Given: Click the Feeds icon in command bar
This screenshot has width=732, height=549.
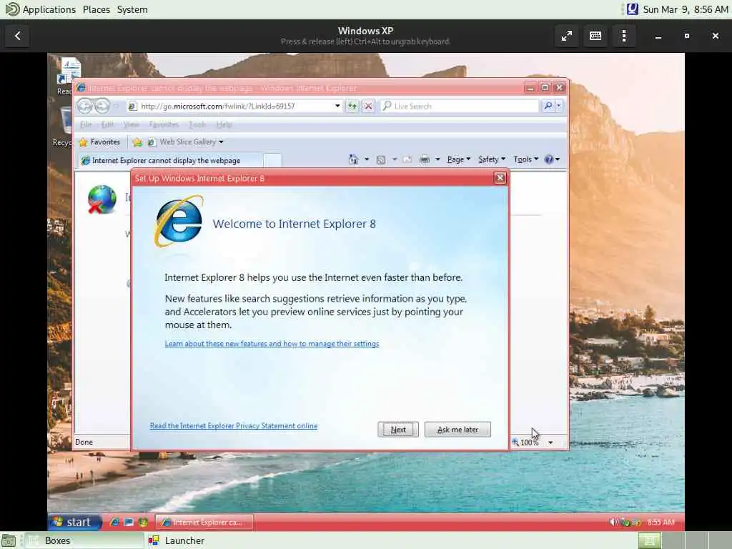Looking at the screenshot, I should [x=381, y=159].
